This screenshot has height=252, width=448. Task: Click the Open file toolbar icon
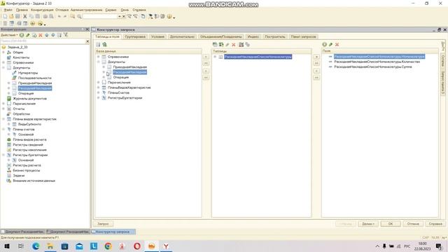(11, 17)
